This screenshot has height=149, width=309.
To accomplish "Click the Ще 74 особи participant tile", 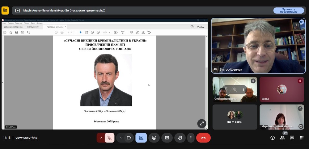I will point(235,117).
